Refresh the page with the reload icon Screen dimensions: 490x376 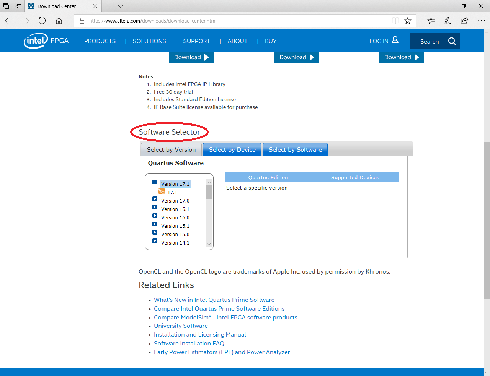tap(42, 21)
